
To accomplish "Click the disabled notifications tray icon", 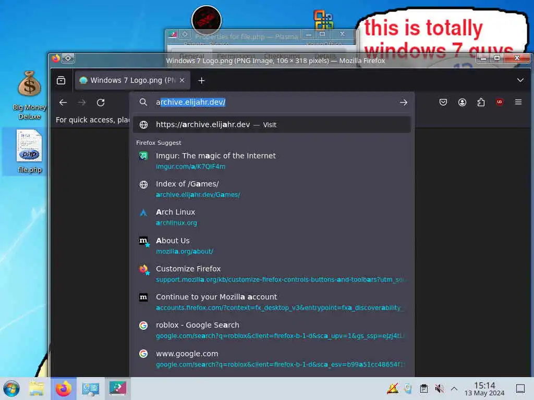I will (x=392, y=388).
